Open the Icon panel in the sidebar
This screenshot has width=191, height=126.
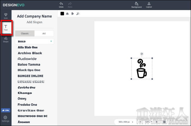pos(6,16)
